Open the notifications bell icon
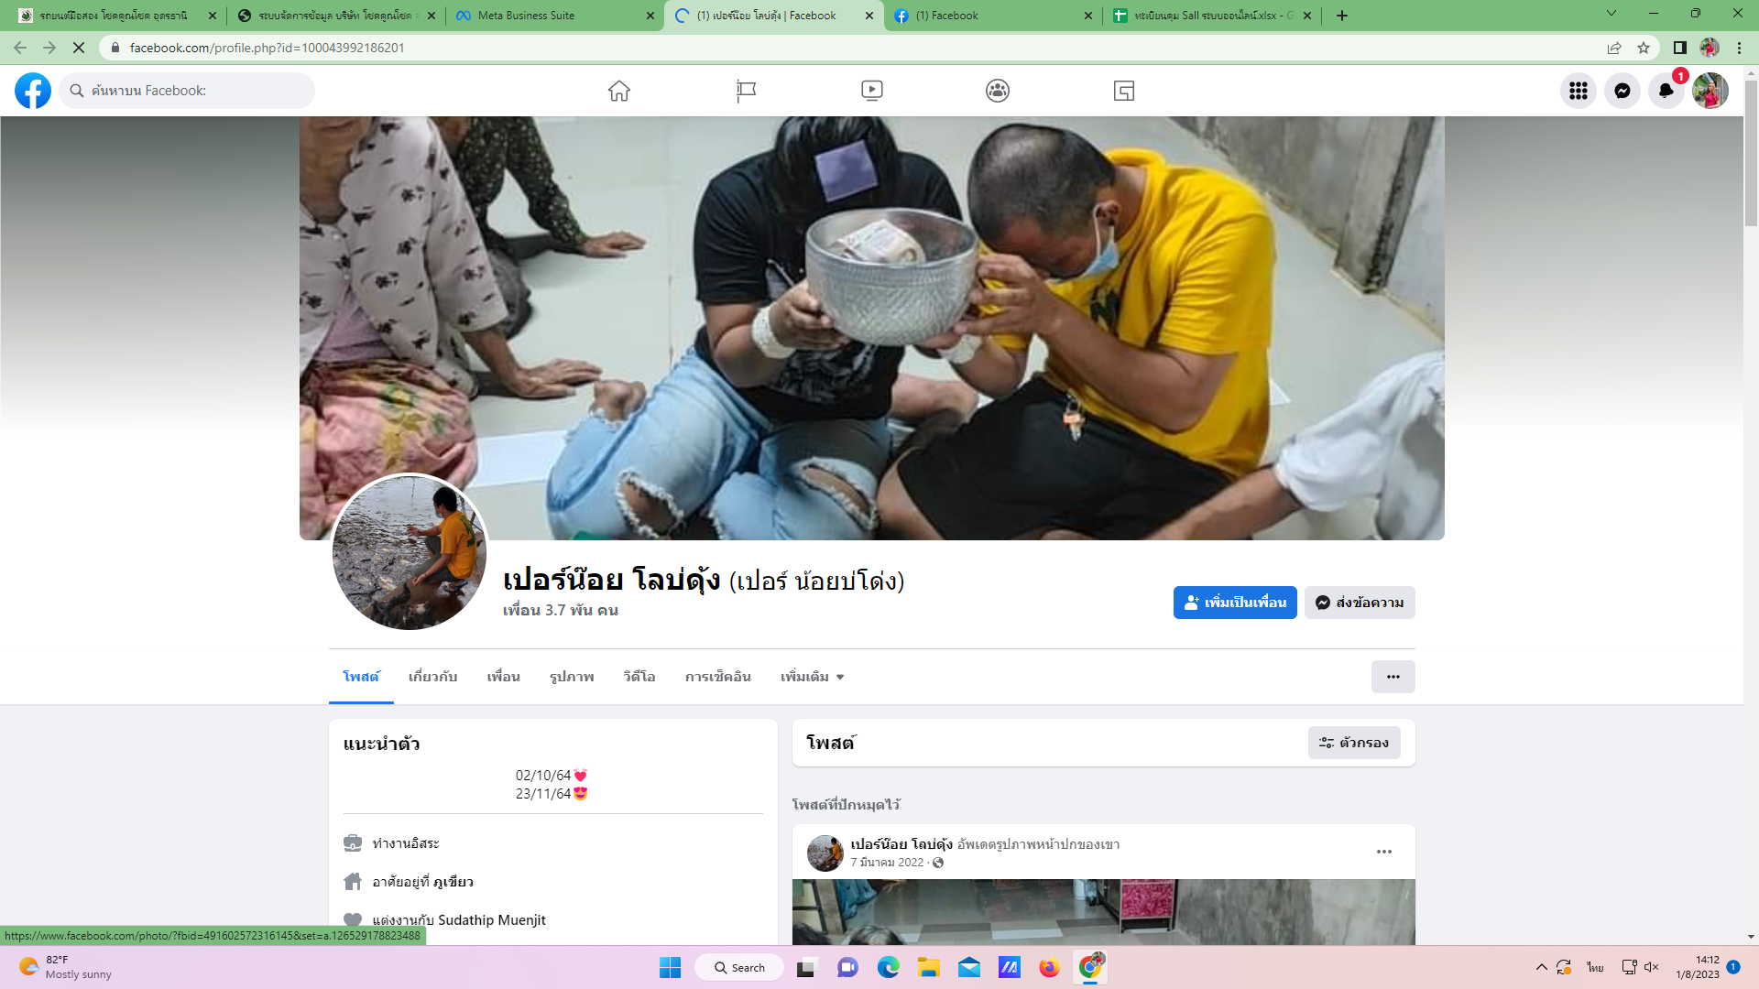The width and height of the screenshot is (1759, 989). pyautogui.click(x=1666, y=91)
